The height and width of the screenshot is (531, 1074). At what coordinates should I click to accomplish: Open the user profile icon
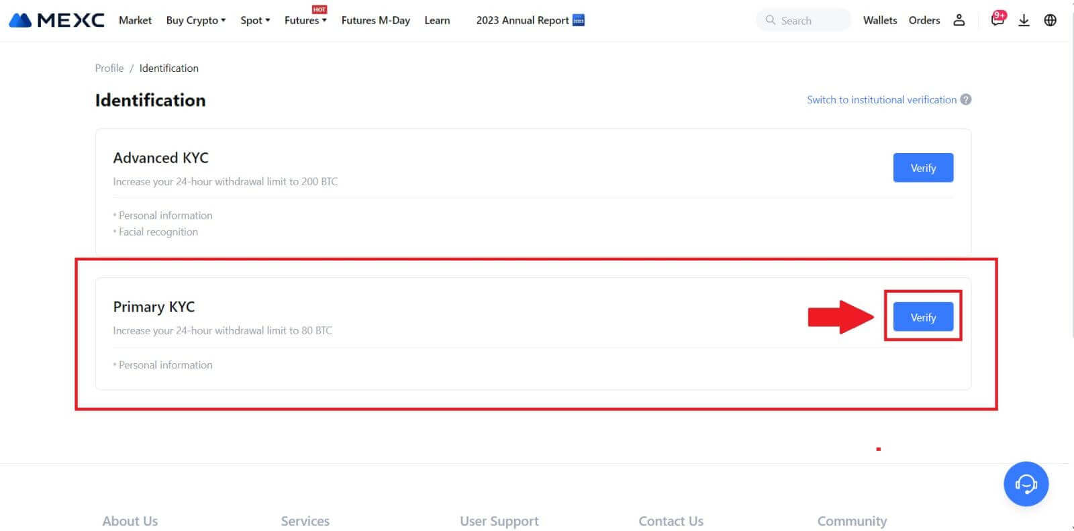[x=959, y=20]
